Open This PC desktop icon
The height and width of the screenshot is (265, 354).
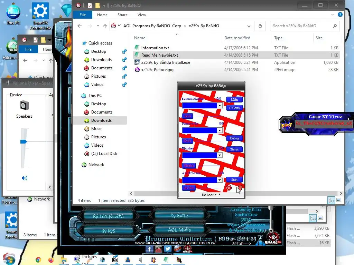click(x=13, y=14)
